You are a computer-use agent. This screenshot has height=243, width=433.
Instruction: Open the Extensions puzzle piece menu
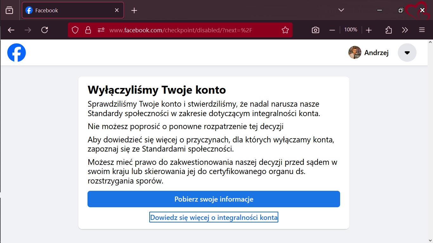(389, 30)
